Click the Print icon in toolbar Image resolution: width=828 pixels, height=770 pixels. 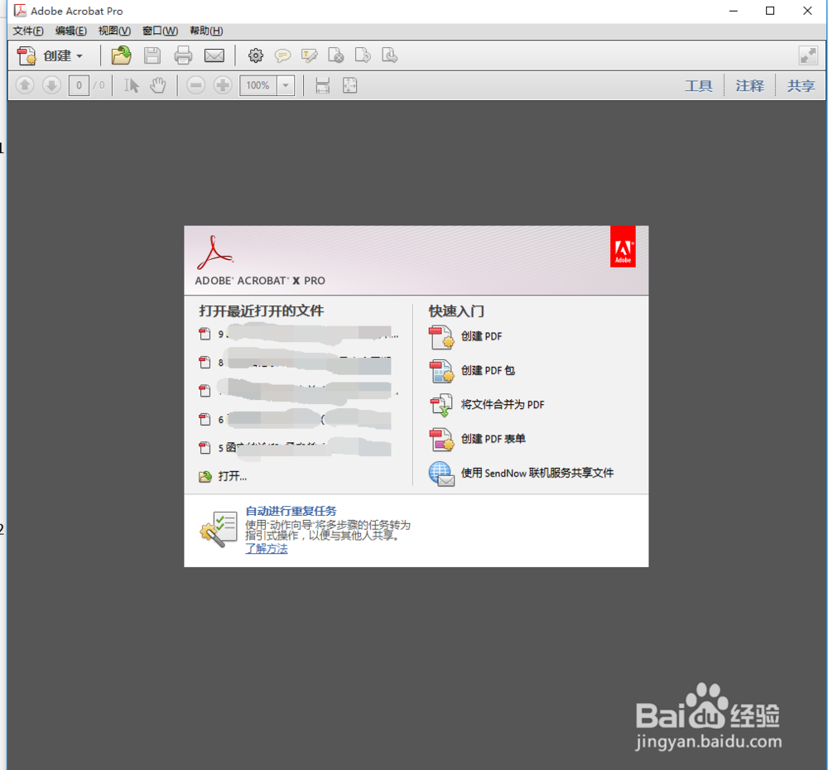point(183,55)
